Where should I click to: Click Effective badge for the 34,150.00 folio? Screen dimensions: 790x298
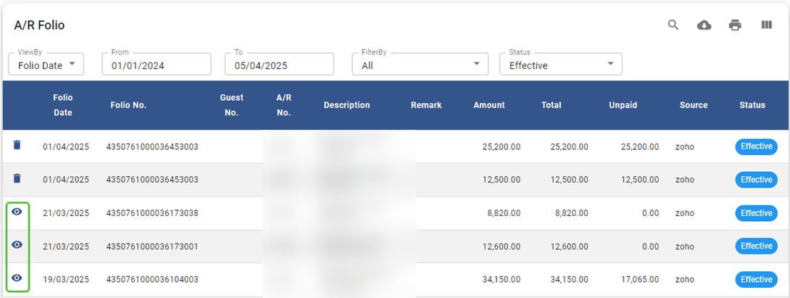coord(756,279)
